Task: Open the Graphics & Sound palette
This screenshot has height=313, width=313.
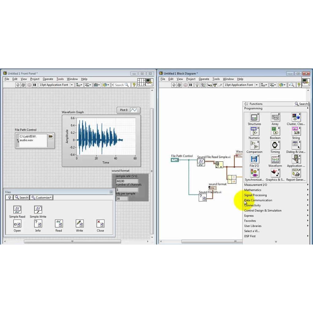Action: 275,173
